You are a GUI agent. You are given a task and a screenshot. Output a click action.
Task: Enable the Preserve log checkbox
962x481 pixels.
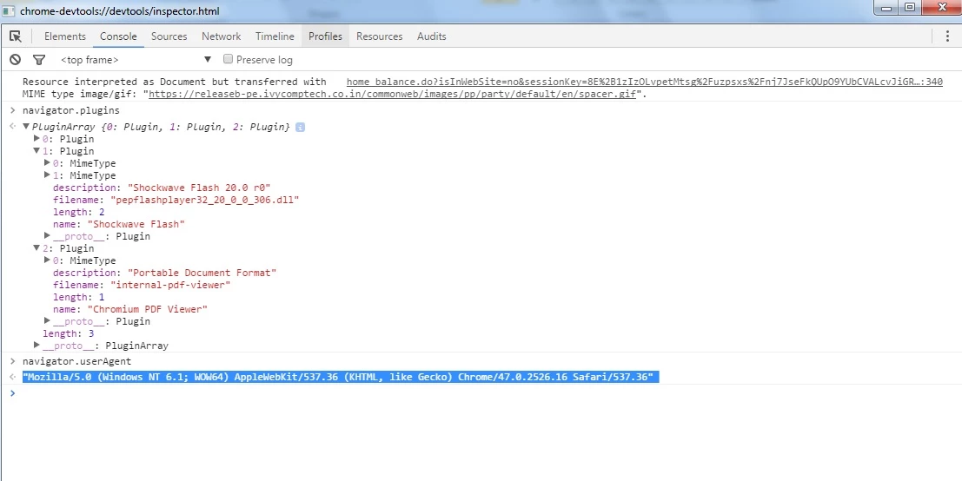(229, 59)
